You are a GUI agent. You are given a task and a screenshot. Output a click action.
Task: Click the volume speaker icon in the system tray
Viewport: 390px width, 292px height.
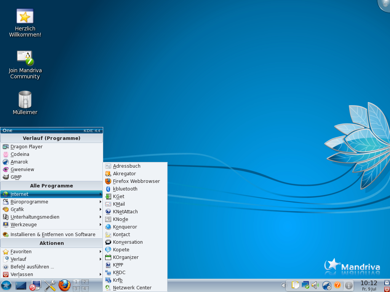(315, 285)
